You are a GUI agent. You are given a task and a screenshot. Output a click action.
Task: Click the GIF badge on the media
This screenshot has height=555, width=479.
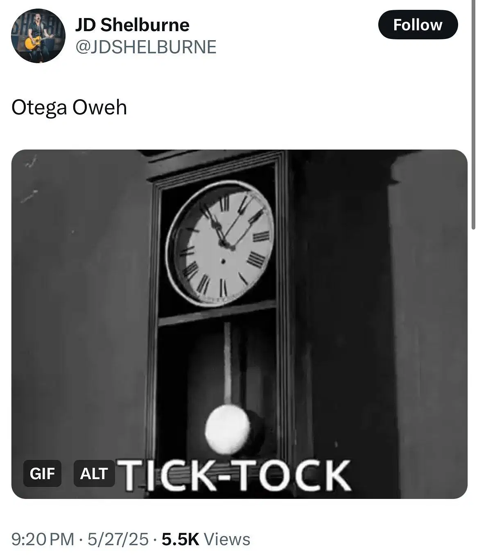point(42,473)
